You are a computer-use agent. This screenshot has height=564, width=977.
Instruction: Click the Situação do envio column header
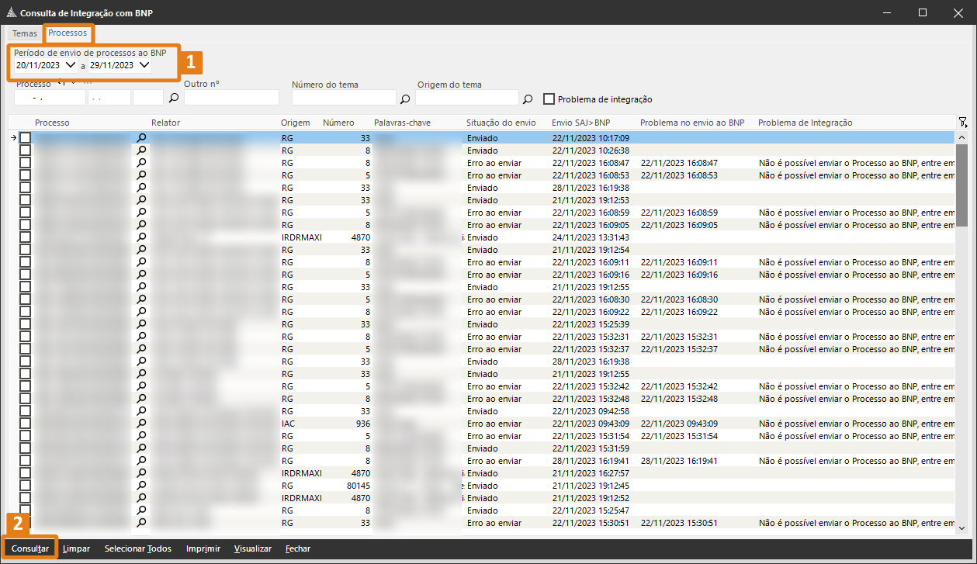(x=501, y=123)
